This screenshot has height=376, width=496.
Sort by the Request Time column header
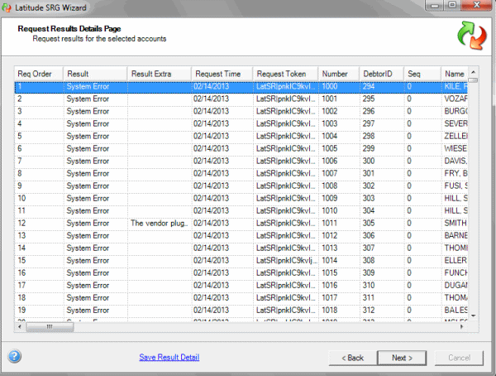click(x=222, y=74)
